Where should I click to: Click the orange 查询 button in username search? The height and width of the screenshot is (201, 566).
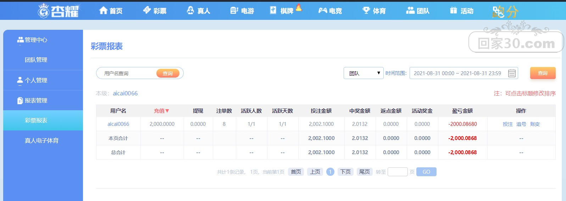pyautogui.click(x=168, y=73)
